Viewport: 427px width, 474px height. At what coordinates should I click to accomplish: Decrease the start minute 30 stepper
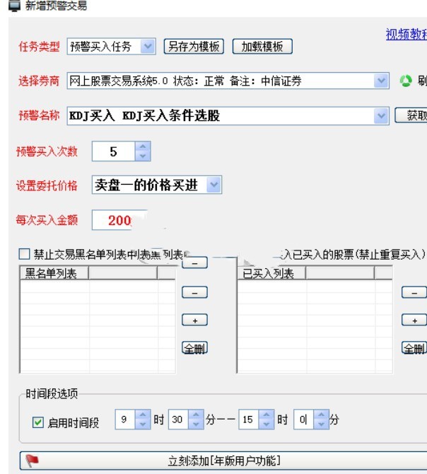click(x=196, y=424)
